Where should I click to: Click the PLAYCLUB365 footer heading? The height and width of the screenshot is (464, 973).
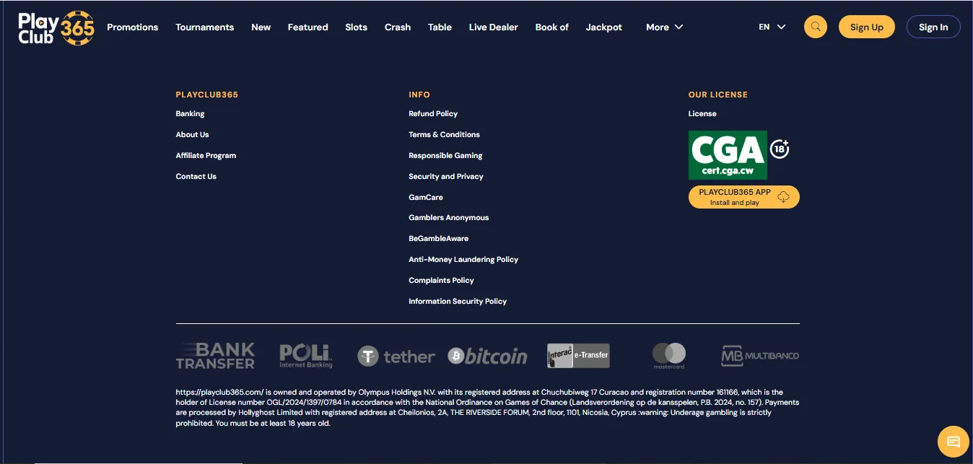click(x=206, y=95)
